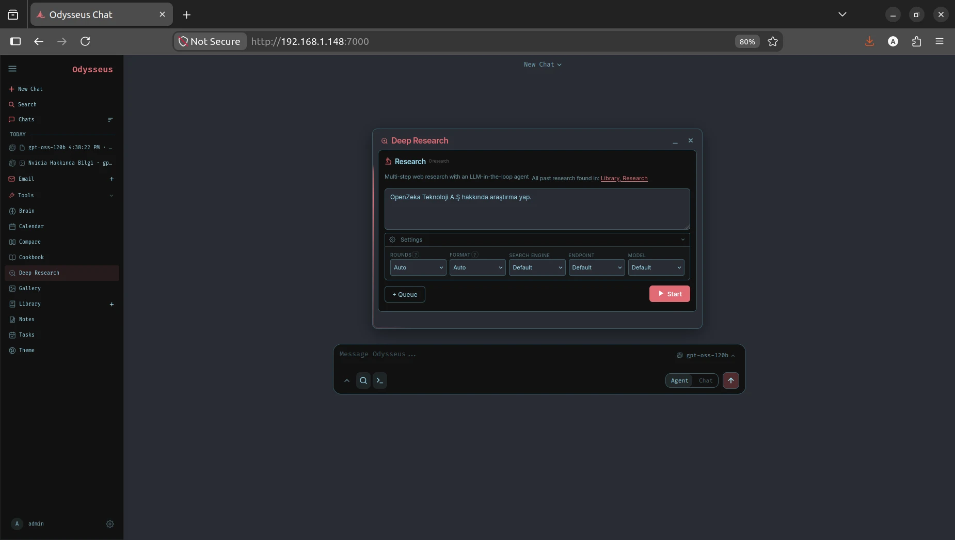Click the 80% zoom level indicator
The image size is (955, 540).
pyautogui.click(x=747, y=41)
